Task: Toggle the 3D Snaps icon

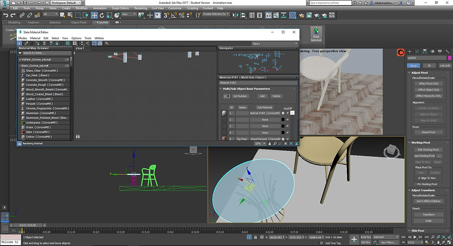Action: tap(166, 15)
